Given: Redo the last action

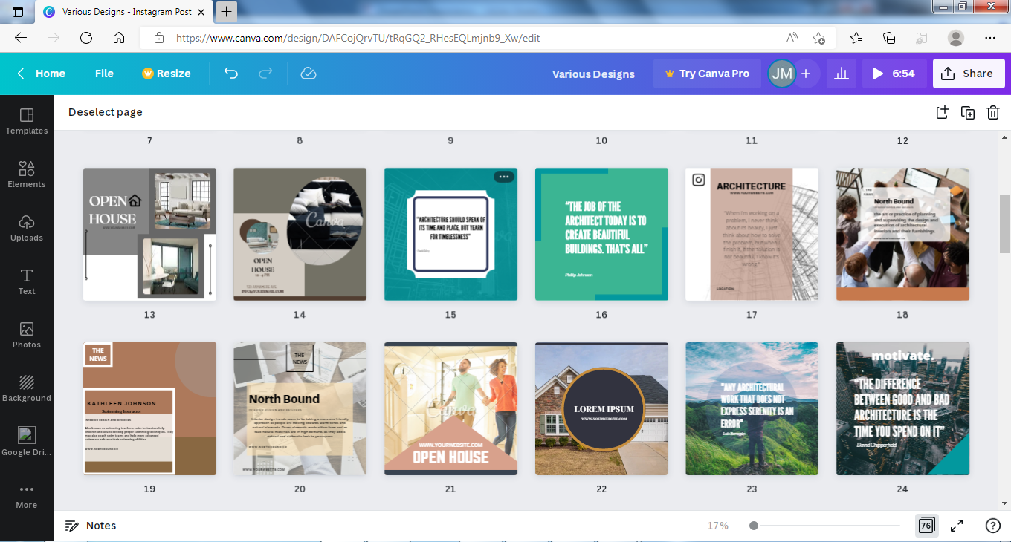Looking at the screenshot, I should coord(265,74).
